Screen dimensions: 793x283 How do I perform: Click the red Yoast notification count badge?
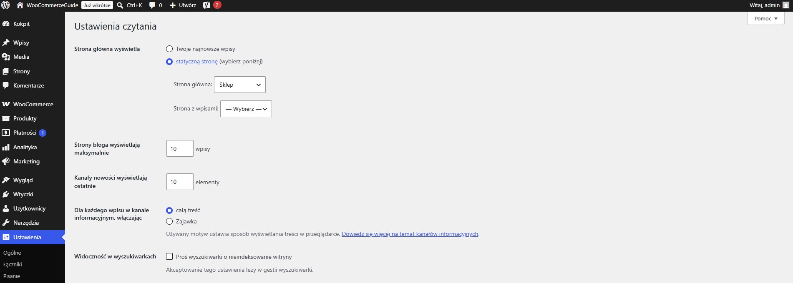pyautogui.click(x=217, y=5)
